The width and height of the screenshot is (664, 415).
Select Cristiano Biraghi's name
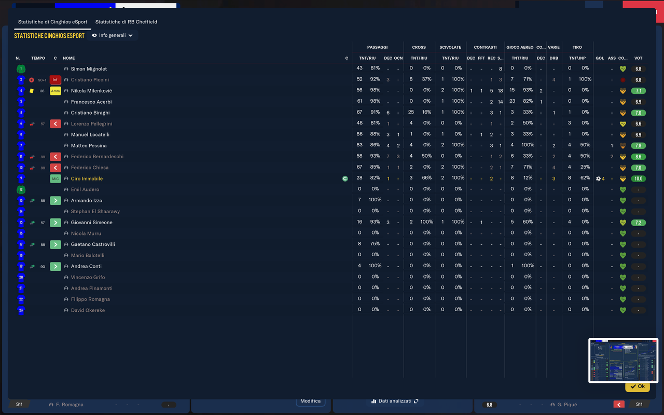90,113
